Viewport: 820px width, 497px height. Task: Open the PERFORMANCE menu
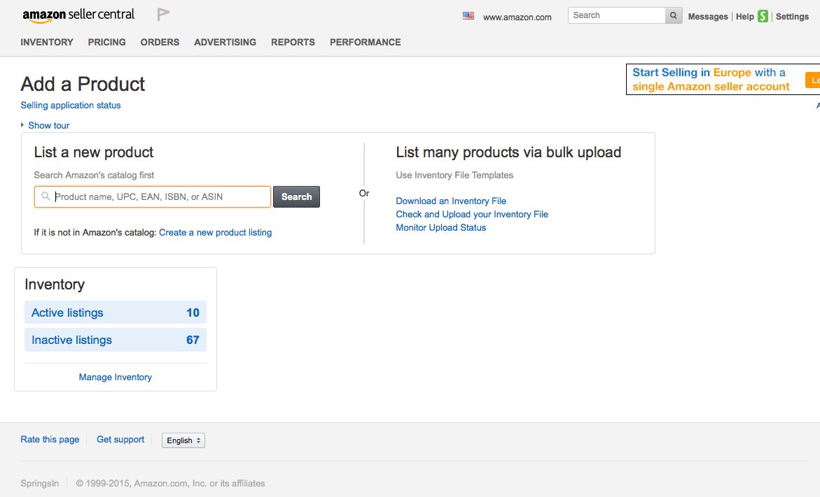point(365,42)
